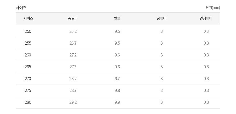Click the 27.7 total length value
This screenshot has width=236, height=114.
(x=73, y=67)
